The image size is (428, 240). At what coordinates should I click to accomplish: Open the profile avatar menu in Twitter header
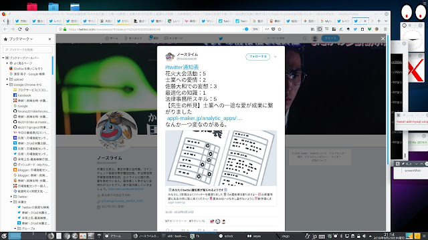(315, 39)
